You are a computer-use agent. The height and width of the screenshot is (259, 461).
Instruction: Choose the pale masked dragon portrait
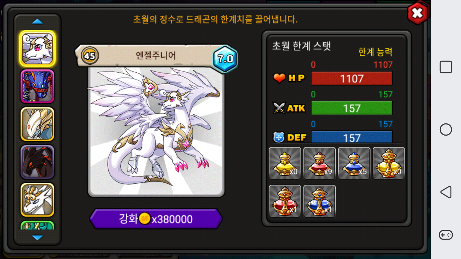tap(37, 124)
